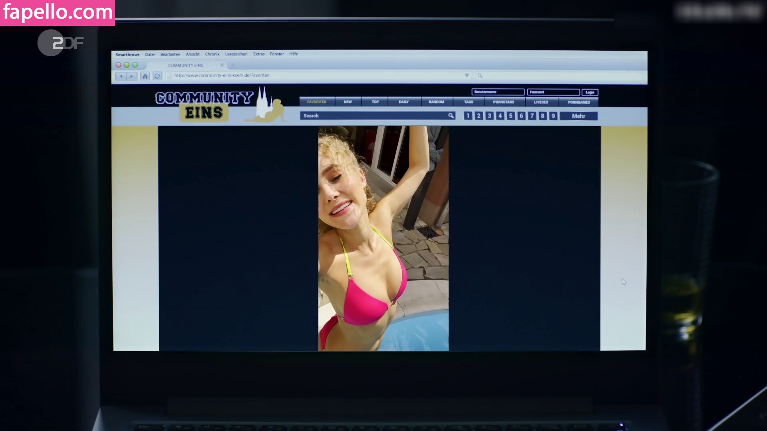The image size is (767, 431).
Task: Click the magnifier icon in site search
Action: tap(451, 116)
